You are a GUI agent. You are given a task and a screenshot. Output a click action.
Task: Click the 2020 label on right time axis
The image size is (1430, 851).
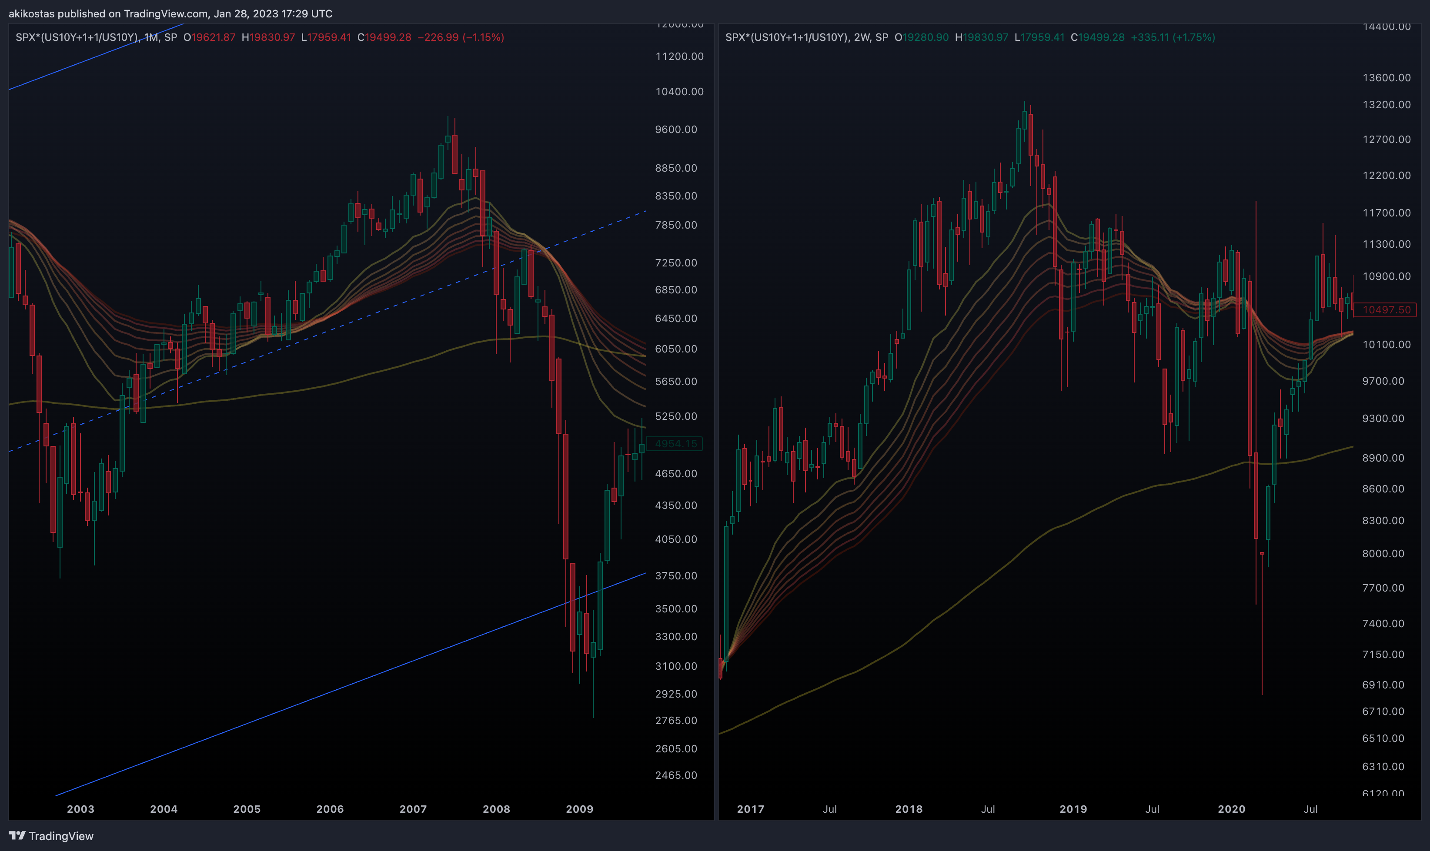(x=1231, y=808)
